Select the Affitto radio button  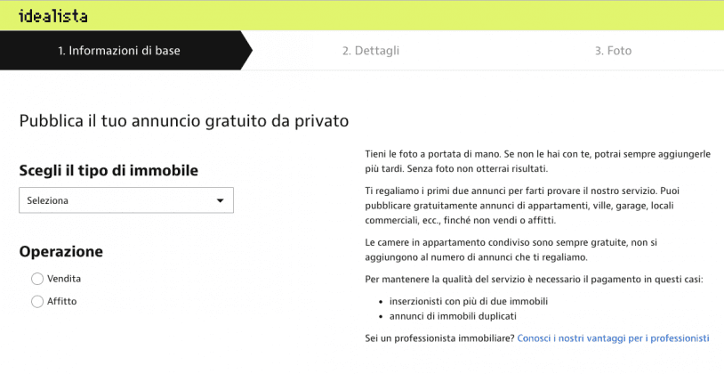tap(37, 302)
